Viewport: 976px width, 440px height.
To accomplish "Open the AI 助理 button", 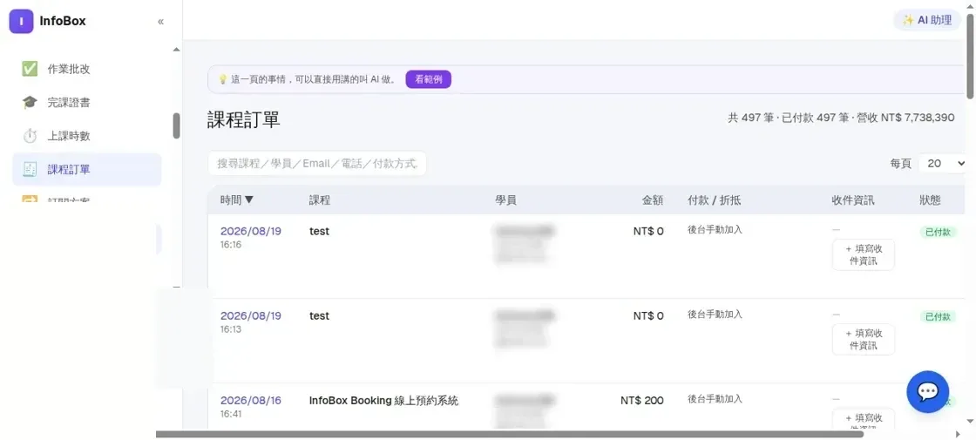I will [927, 20].
